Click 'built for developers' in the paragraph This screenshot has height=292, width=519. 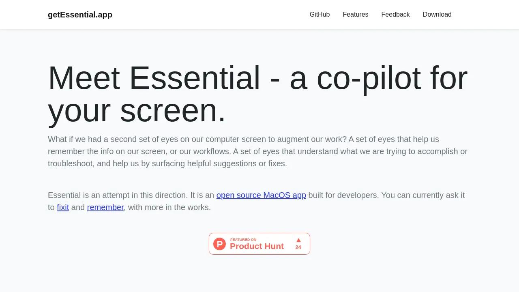[343, 195]
